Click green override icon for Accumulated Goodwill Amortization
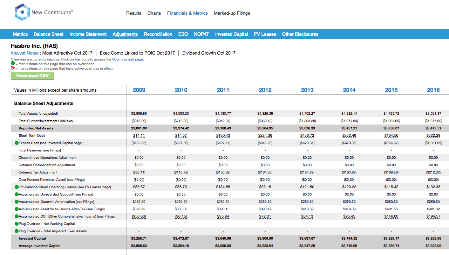The image size is (449, 255). [x=16, y=202]
